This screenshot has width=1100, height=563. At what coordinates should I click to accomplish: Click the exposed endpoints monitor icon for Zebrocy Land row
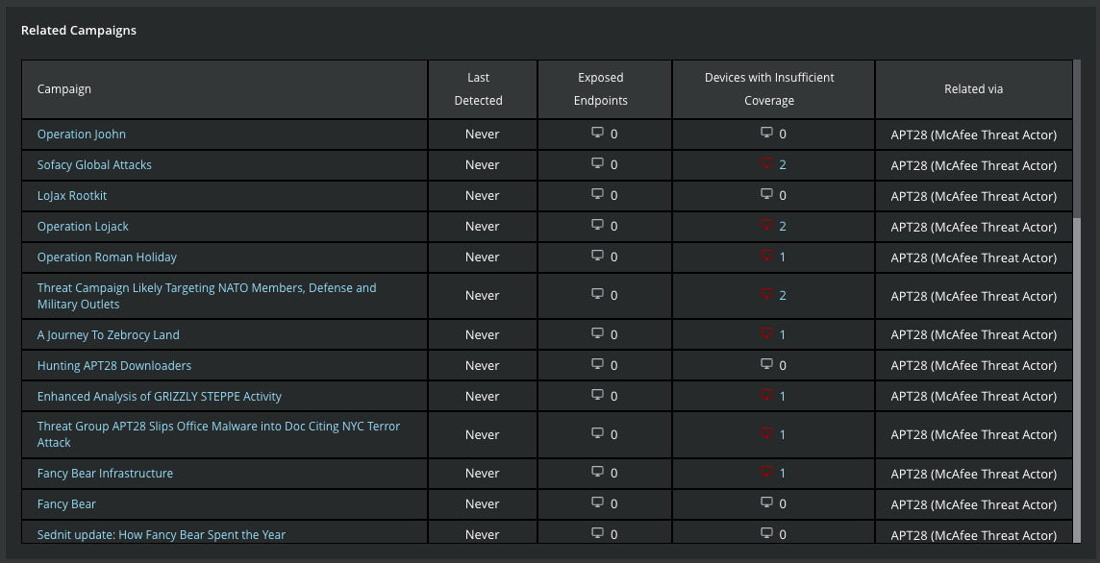tap(598, 333)
